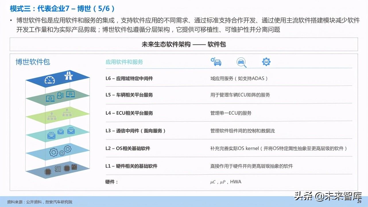Click the source note 资料来源：公开资料

tap(24, 202)
